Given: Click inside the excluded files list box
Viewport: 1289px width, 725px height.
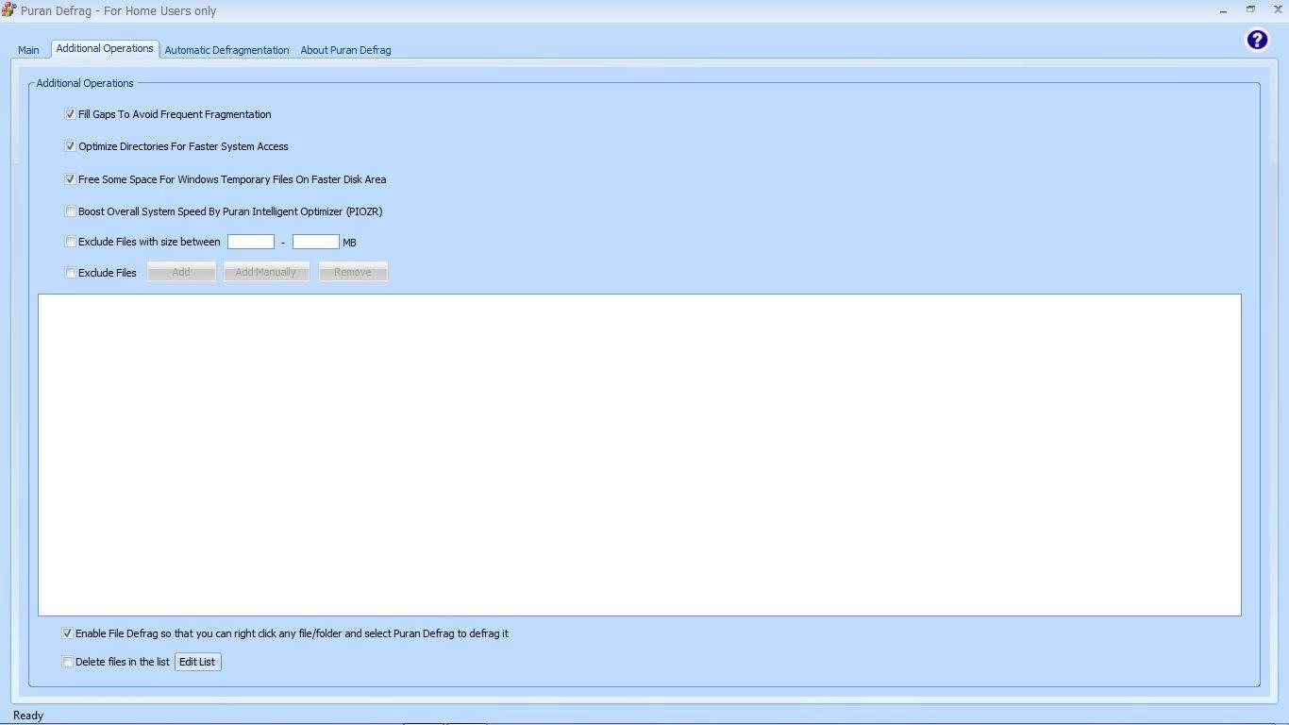Looking at the screenshot, I should [640, 455].
